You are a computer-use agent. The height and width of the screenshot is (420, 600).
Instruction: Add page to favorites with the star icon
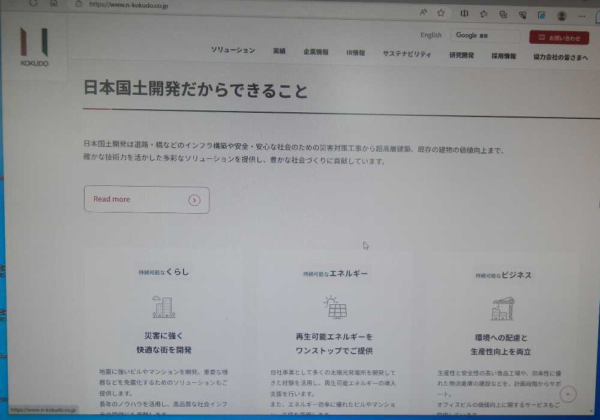click(441, 13)
